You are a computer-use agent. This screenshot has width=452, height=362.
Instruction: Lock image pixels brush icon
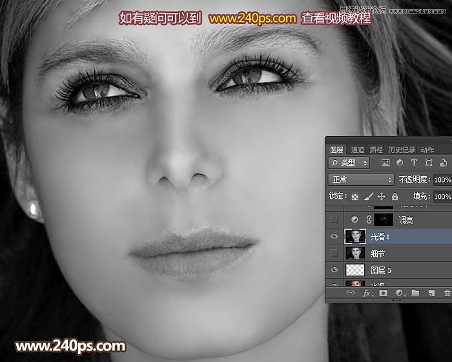point(368,197)
